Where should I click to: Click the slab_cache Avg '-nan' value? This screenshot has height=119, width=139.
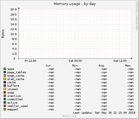pyautogui.click(x=104, y=79)
